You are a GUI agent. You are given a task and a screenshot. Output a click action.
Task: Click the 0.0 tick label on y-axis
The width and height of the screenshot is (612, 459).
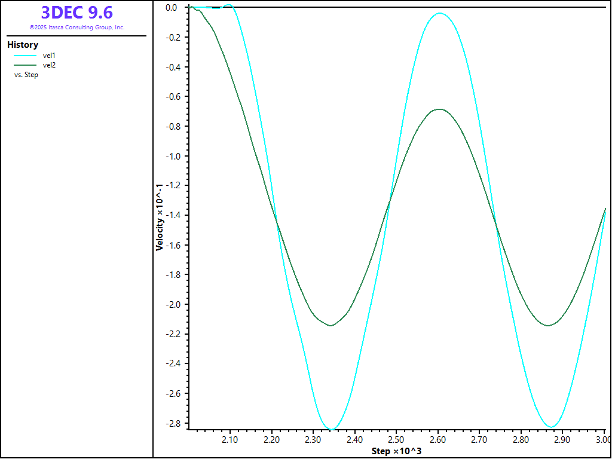[172, 8]
